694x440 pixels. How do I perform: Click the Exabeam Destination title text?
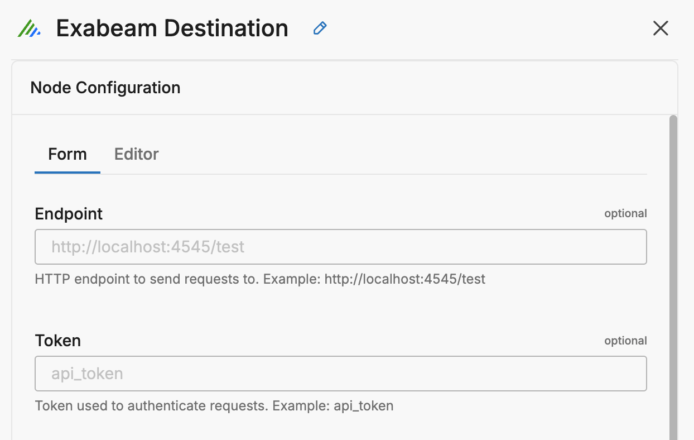(172, 28)
